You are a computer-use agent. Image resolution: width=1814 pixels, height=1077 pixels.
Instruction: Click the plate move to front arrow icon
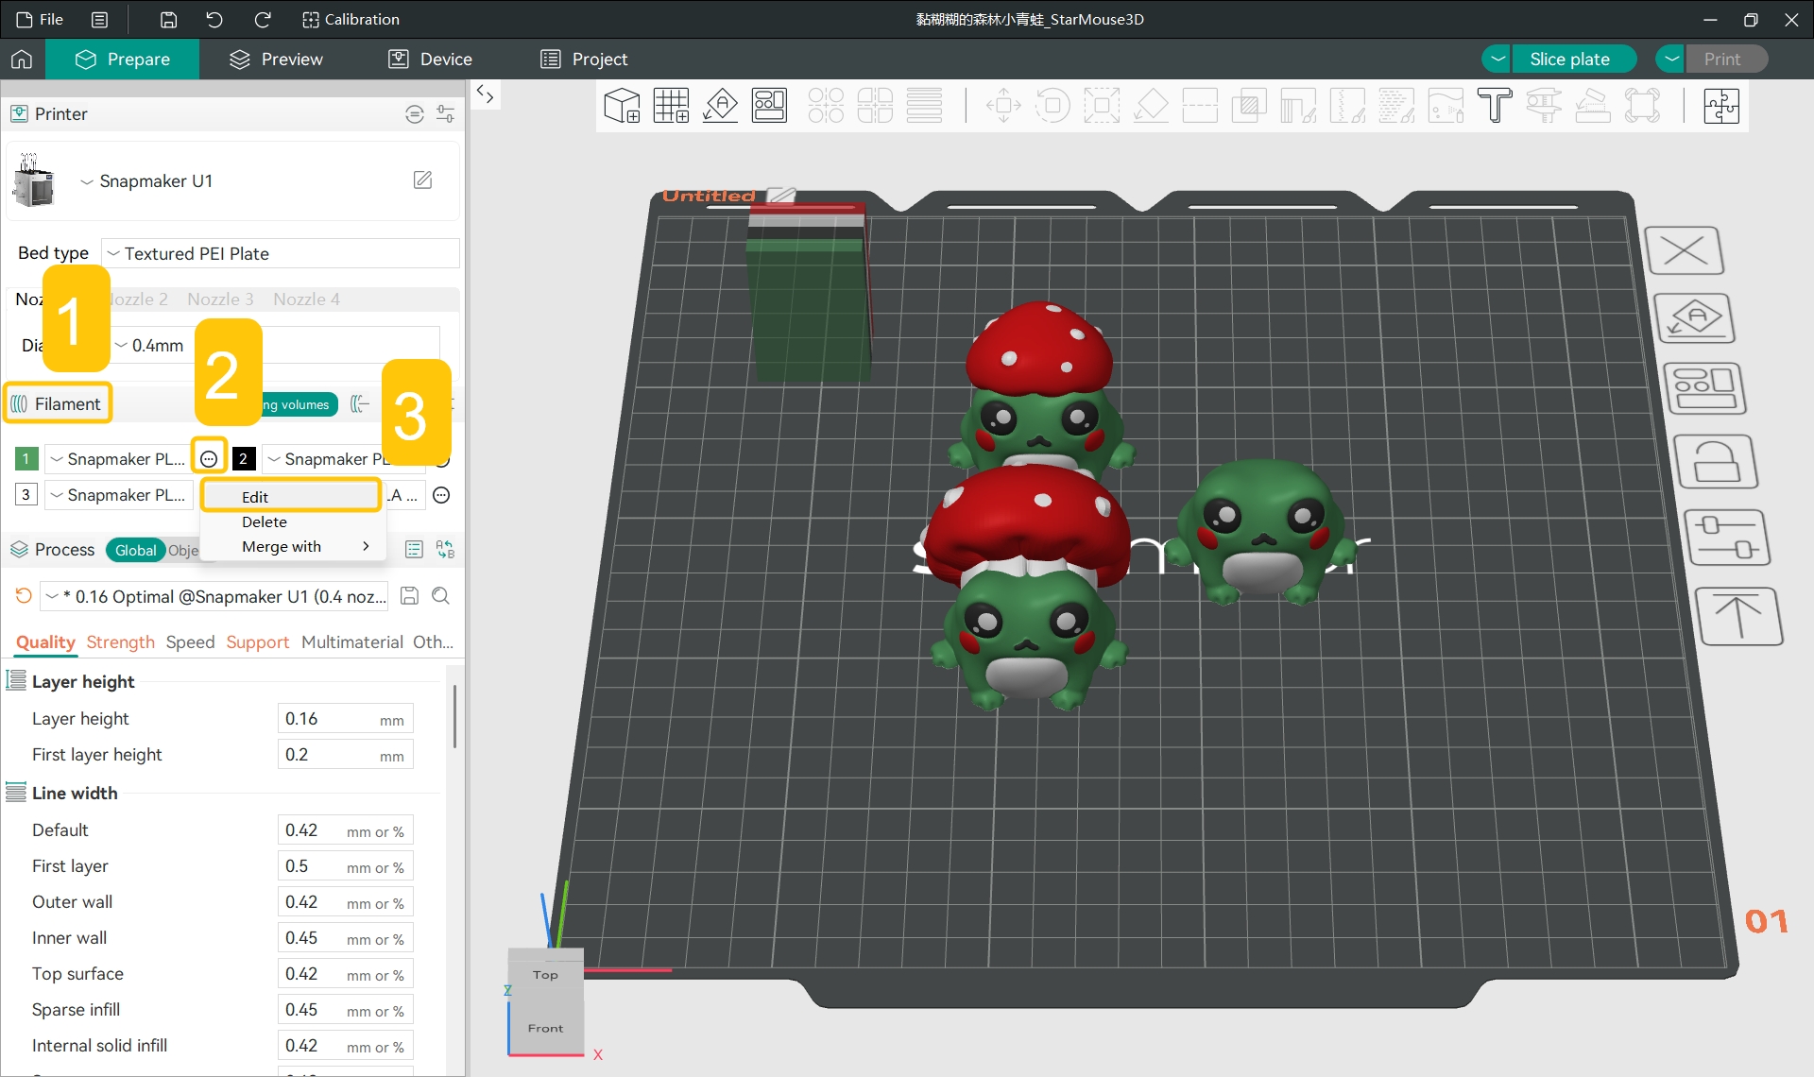click(x=1739, y=616)
